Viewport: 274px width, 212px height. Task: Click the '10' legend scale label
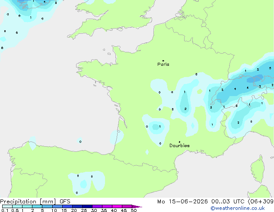pyautogui.click(x=54, y=210)
